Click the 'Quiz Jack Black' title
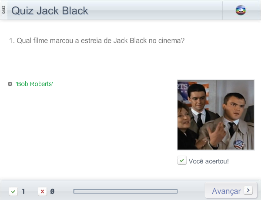 (x=50, y=10)
